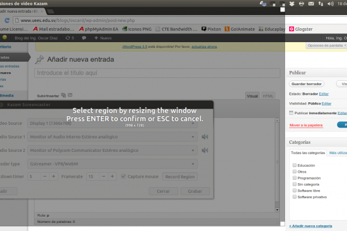347x231 pixels.
Task: Click the Dropbox indicator in the top panel
Action: (x=291, y=3)
